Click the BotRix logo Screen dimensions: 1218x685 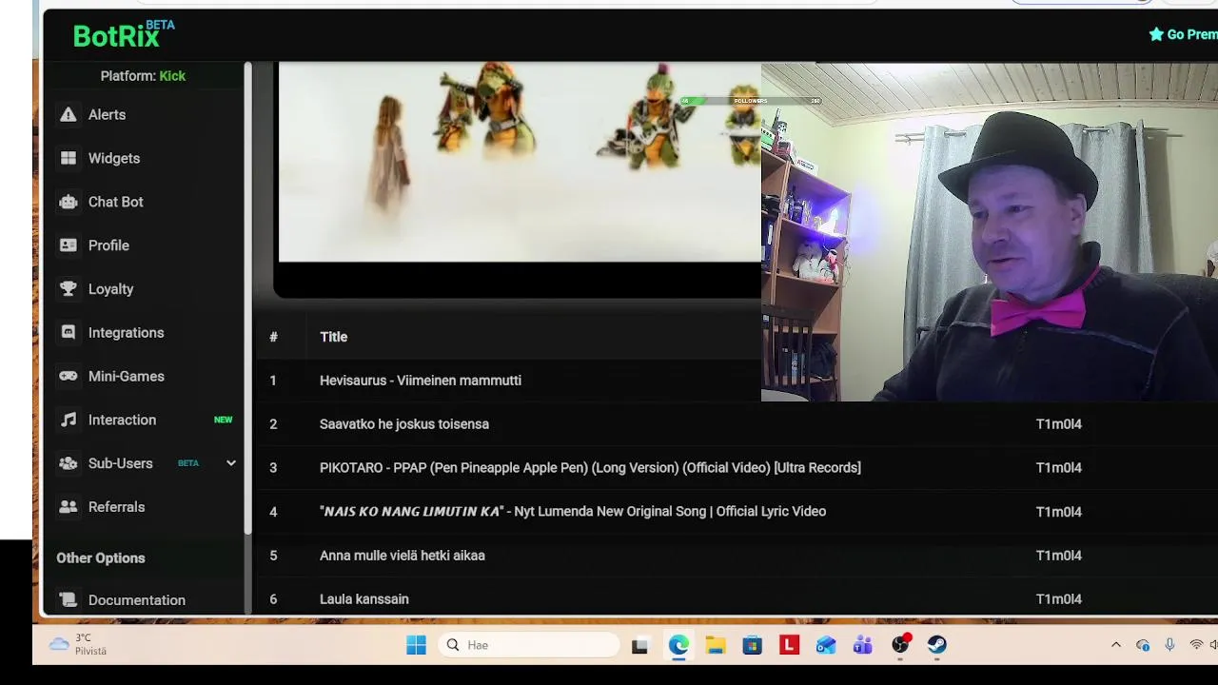coord(124,34)
